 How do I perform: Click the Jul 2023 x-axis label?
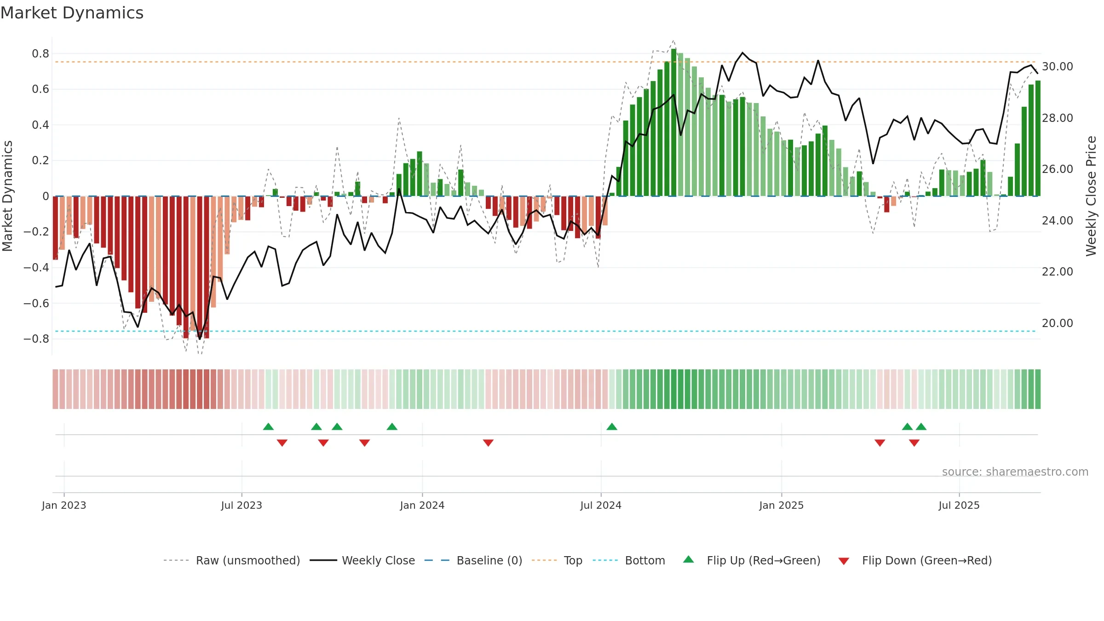coord(241,505)
